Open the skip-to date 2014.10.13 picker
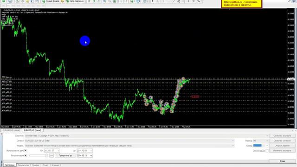The width and height of the screenshot is (297, 167). coord(91,155)
